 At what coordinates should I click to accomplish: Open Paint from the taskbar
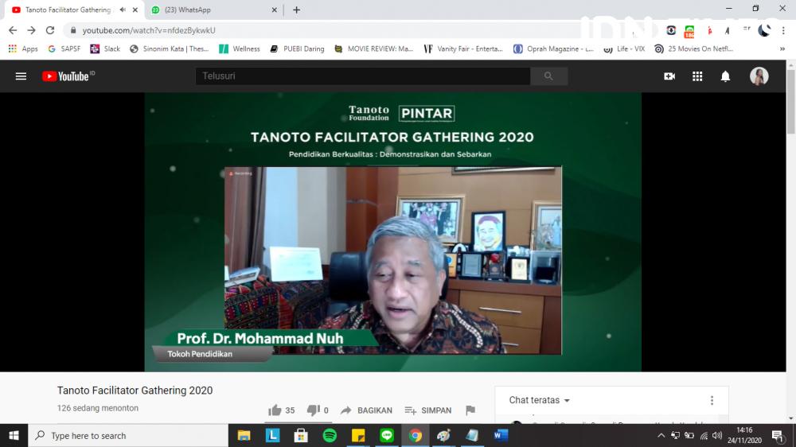tap(443, 435)
